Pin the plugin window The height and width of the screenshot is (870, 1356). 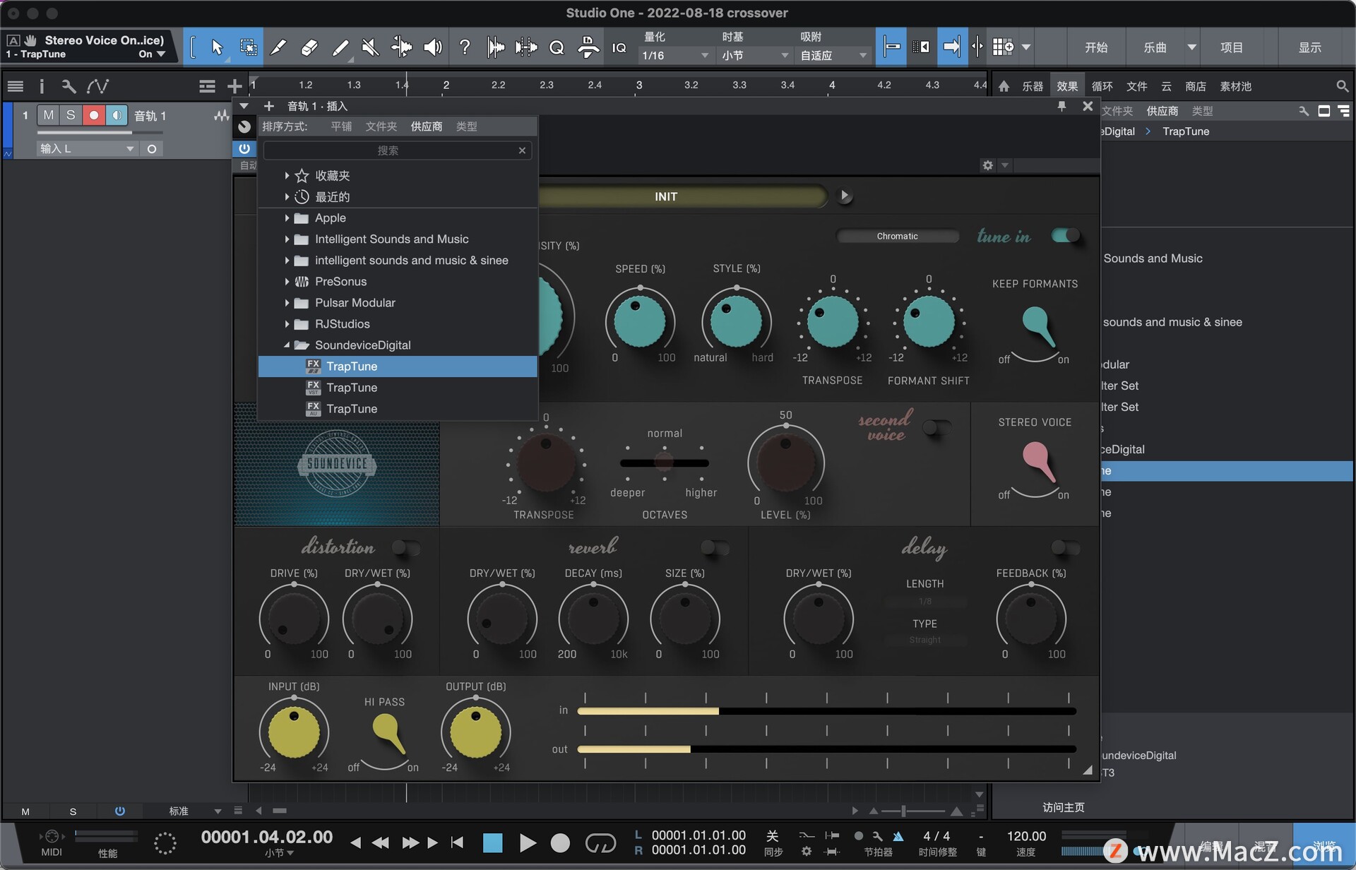pos(1061,106)
